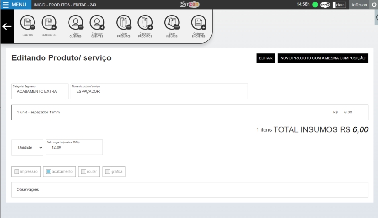Enable the router checkbox
378x218 pixels.
click(84, 171)
